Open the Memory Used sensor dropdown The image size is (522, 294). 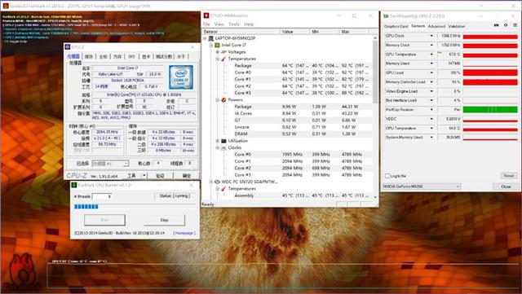click(x=431, y=64)
